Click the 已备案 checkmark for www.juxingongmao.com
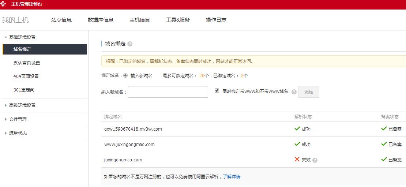This screenshot has height=187, width=406. pyautogui.click(x=384, y=144)
